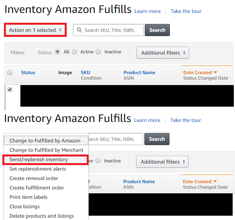The image size is (235, 220).
Task: Uncheck the selected inventory row checkbox
Action: (10, 89)
